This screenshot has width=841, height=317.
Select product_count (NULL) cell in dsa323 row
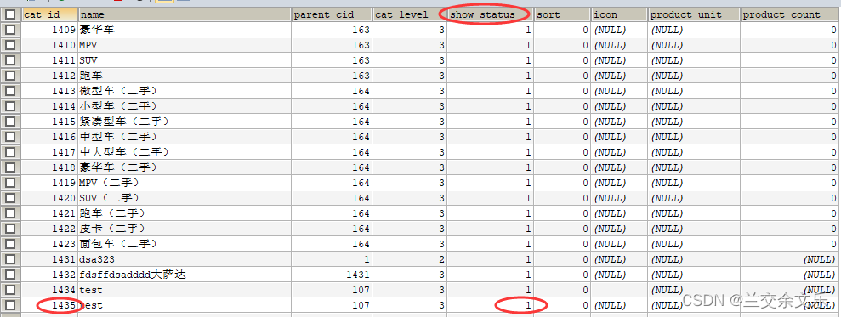tap(790, 259)
